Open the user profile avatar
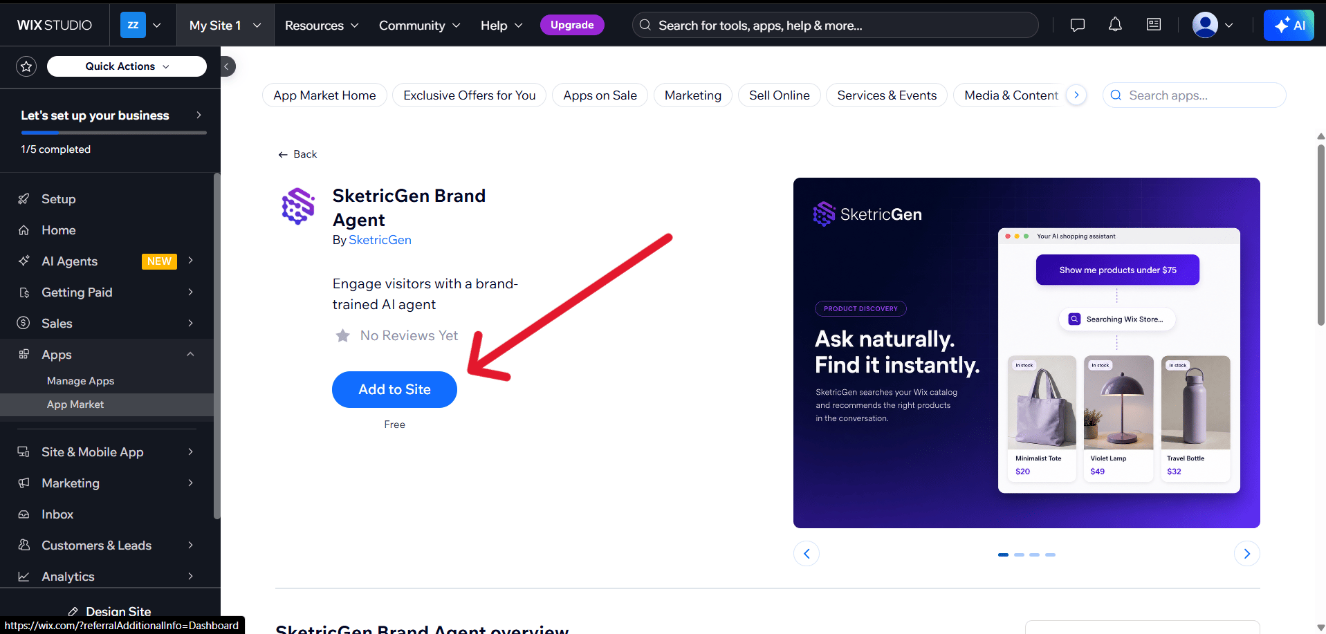Screen dimensions: 1326x634 click(1205, 25)
